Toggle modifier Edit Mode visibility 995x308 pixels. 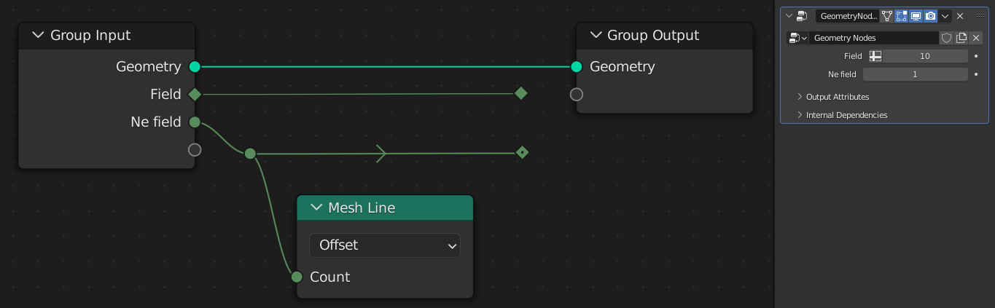pos(902,16)
